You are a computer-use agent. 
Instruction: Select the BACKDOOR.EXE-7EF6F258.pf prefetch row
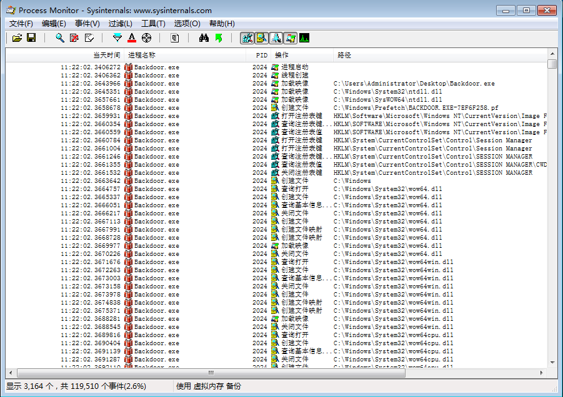[276, 108]
